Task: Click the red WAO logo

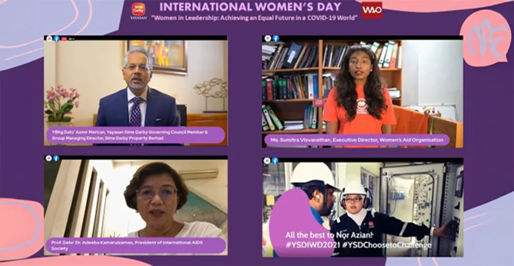Action: tap(372, 10)
